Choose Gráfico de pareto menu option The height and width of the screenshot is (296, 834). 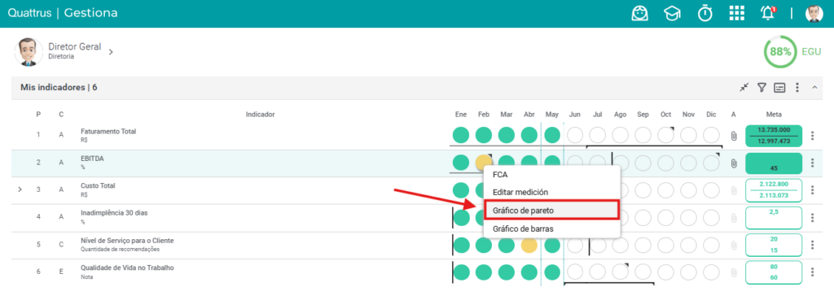point(551,210)
